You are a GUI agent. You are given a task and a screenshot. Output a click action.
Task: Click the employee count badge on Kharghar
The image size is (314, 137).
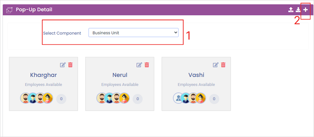click(61, 99)
